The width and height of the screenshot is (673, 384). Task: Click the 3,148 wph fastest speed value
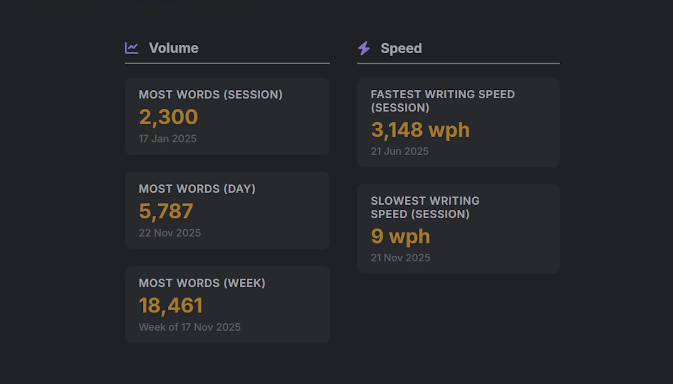[420, 130]
